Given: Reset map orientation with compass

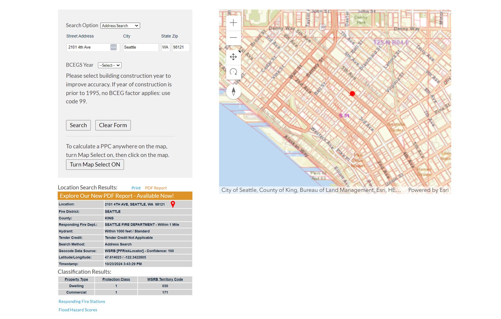Looking at the screenshot, I should [x=233, y=91].
